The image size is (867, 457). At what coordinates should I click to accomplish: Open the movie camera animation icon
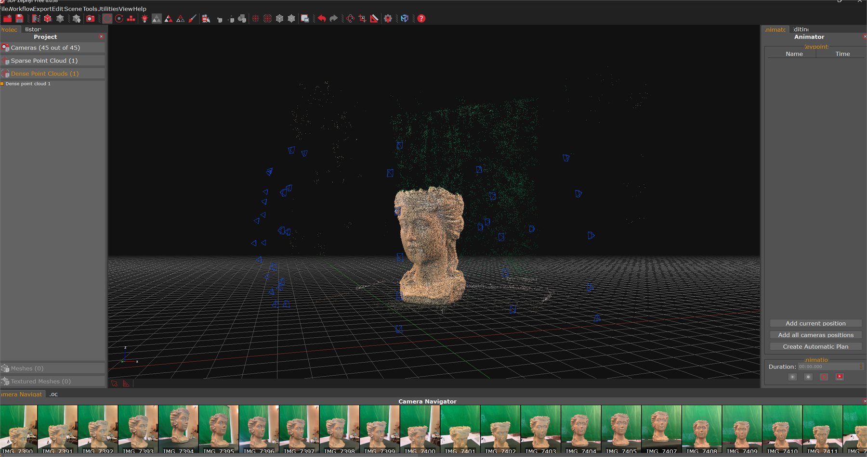tap(206, 18)
